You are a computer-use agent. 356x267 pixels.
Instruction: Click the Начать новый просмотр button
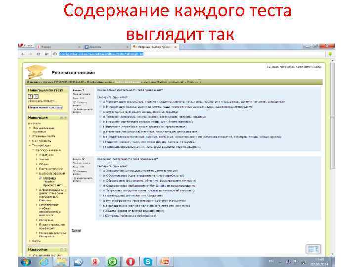pos(45,107)
